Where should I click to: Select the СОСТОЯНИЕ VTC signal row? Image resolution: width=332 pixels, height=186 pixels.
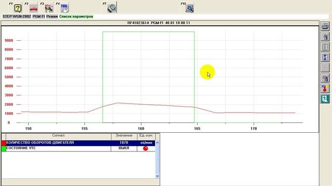78,148
